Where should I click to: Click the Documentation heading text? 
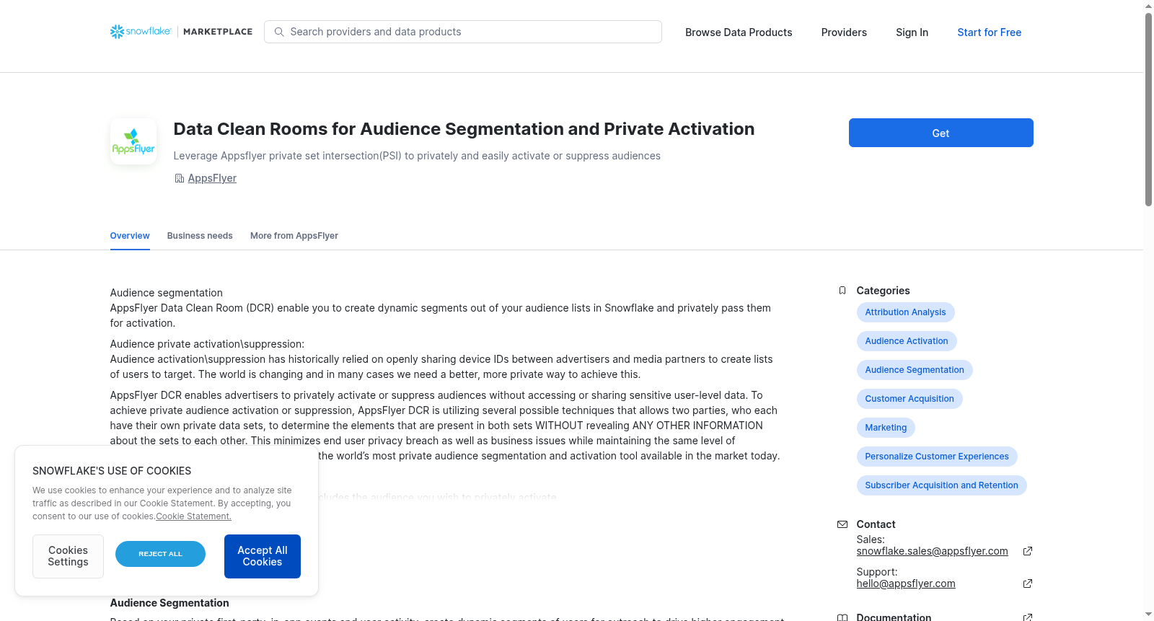click(x=894, y=617)
